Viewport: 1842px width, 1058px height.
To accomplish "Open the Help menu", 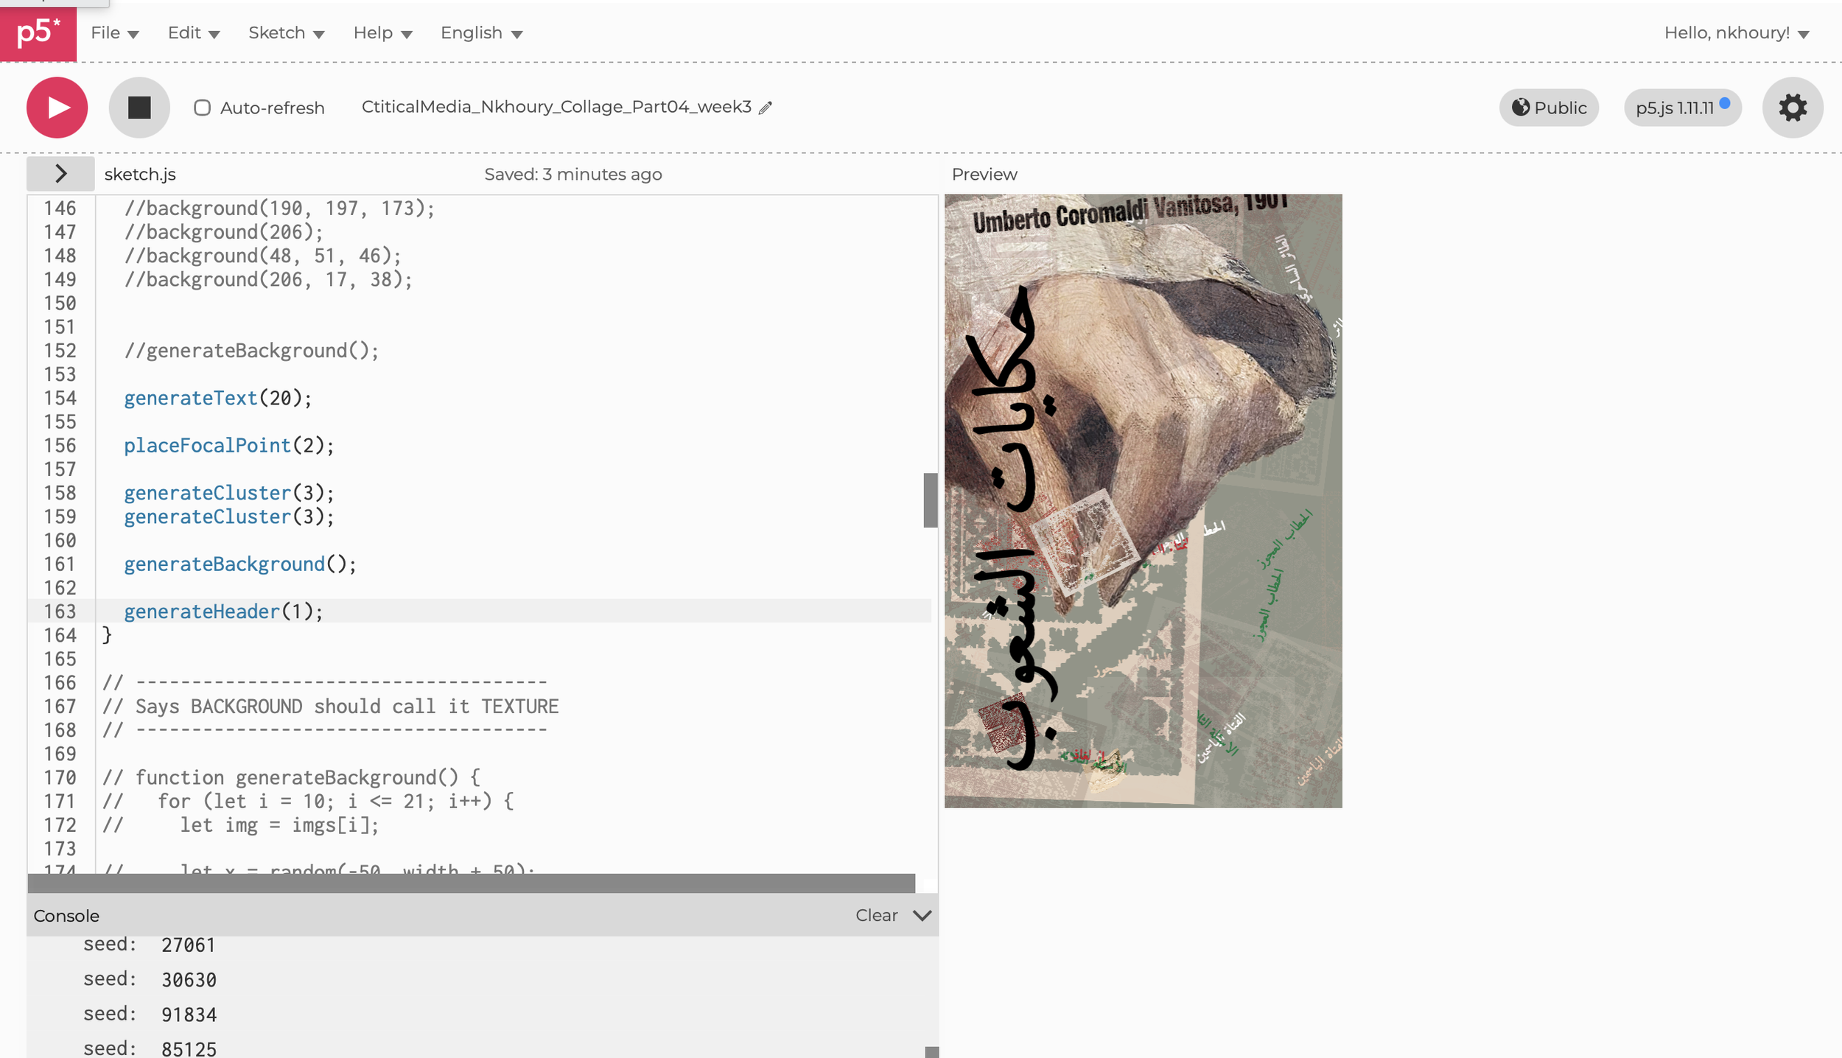I will tap(382, 33).
